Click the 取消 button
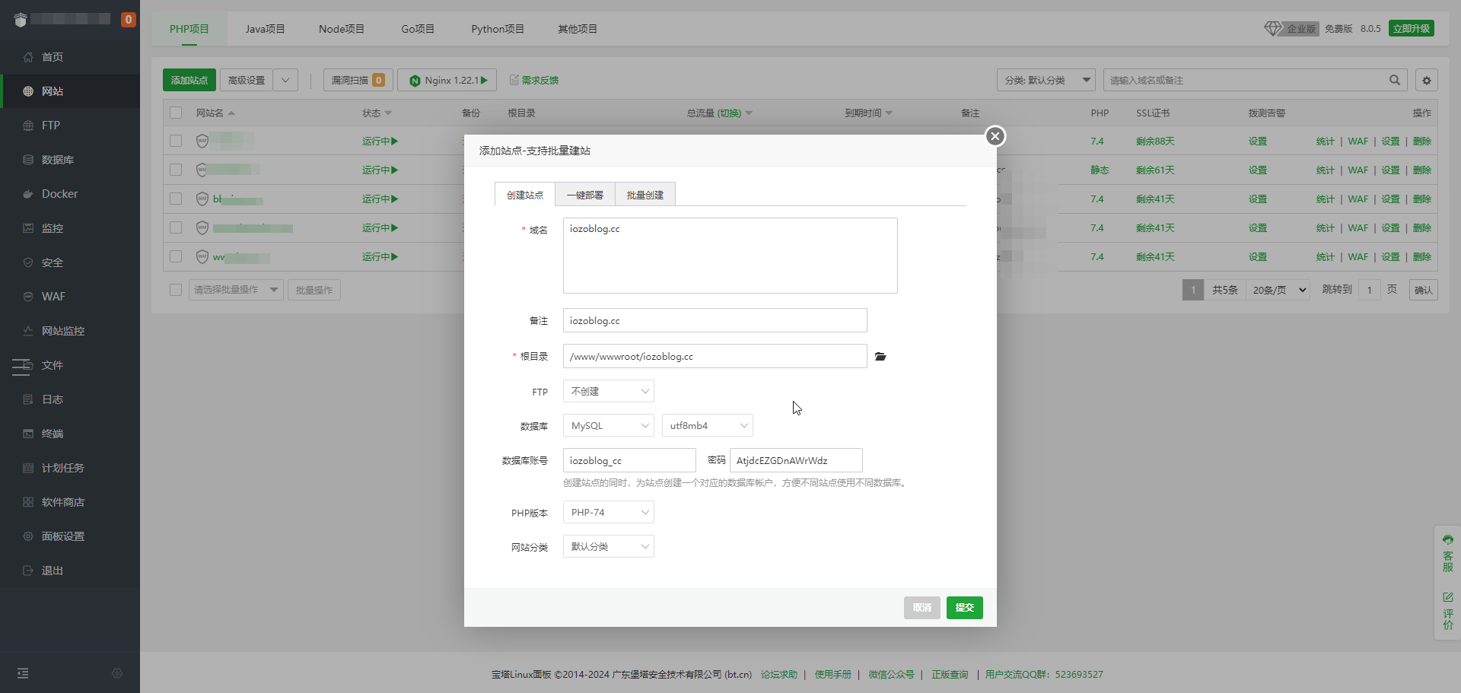 (x=921, y=608)
